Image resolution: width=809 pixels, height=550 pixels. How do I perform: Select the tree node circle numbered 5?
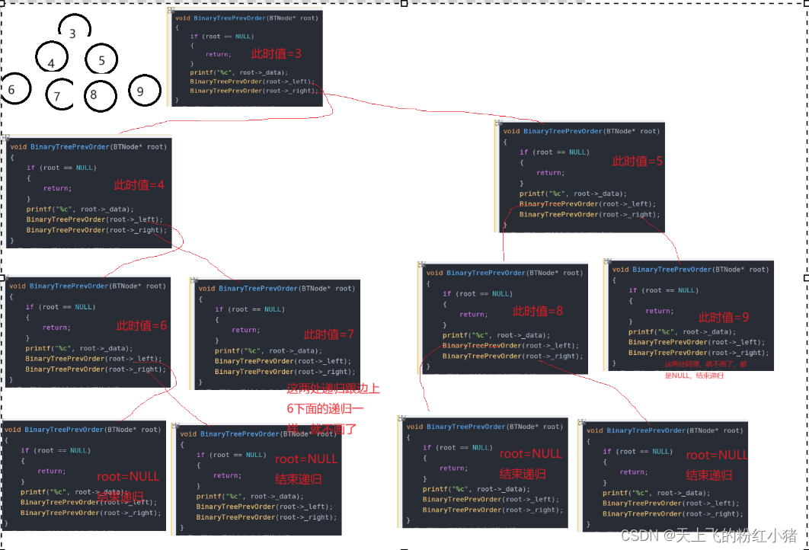(101, 59)
